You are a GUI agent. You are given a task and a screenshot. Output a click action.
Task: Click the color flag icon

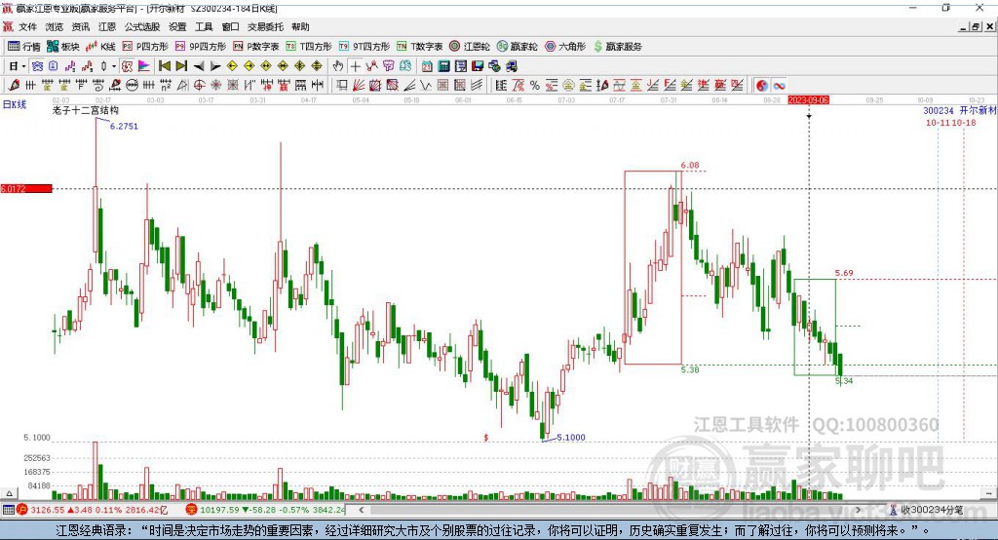coord(144,66)
